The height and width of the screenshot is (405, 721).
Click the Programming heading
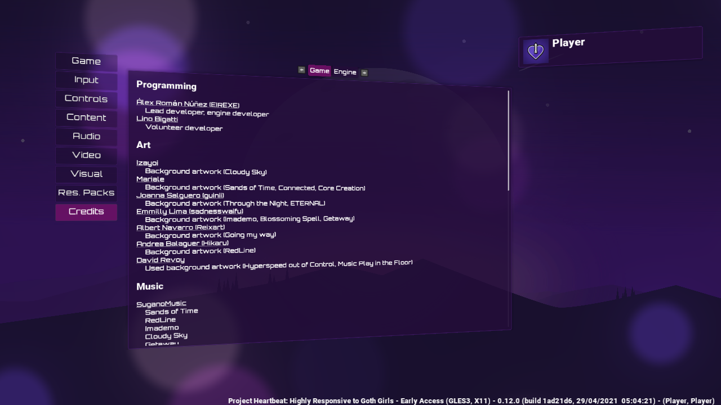166,86
